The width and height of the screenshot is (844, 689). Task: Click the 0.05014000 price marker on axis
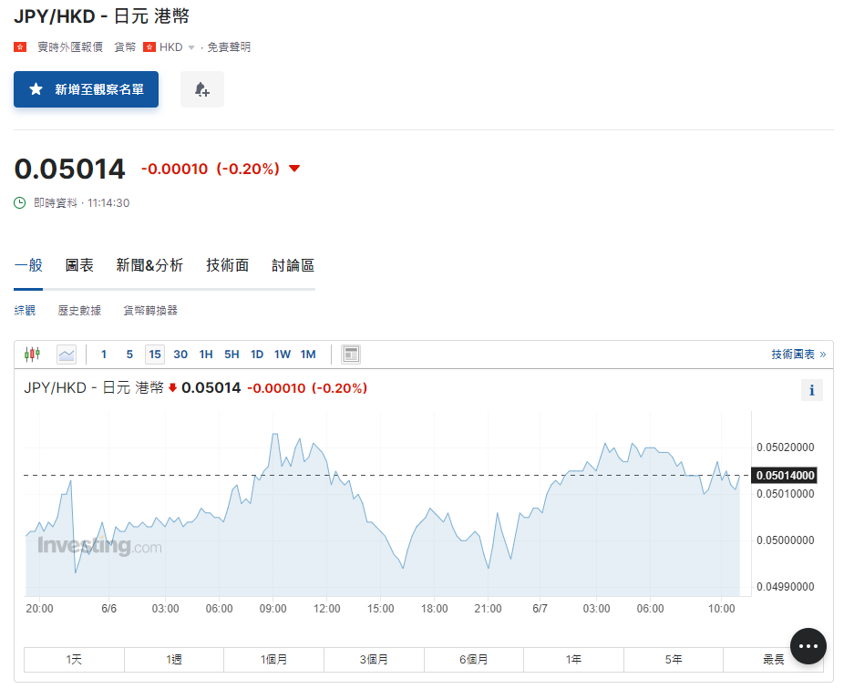[785, 475]
